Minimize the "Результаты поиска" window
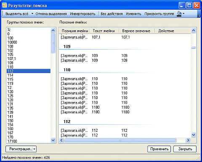 [x=182, y=5]
